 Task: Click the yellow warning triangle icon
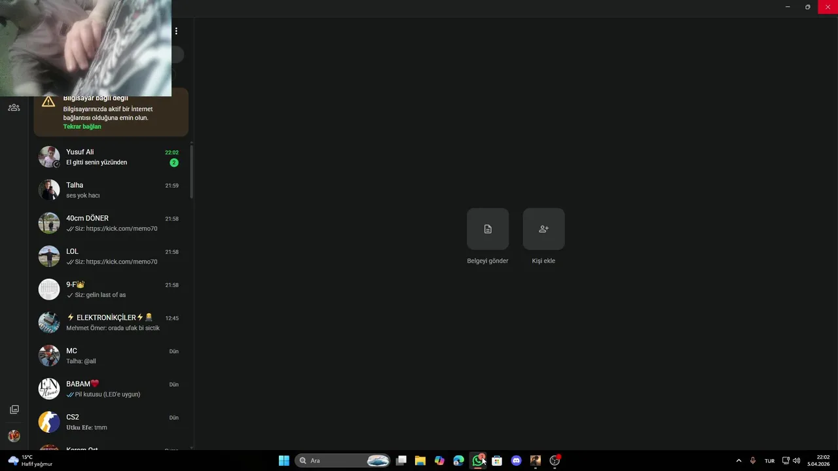click(48, 101)
